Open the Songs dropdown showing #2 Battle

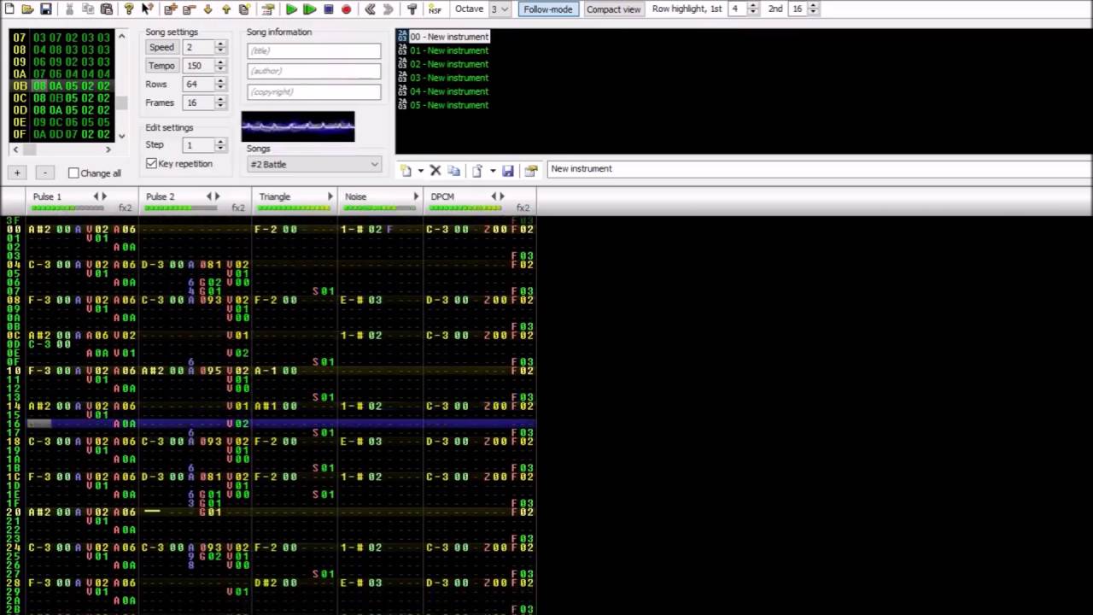(x=313, y=164)
